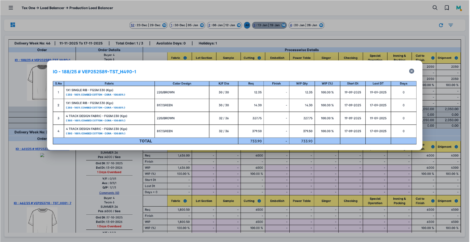Click the refresh icon

coord(441,25)
